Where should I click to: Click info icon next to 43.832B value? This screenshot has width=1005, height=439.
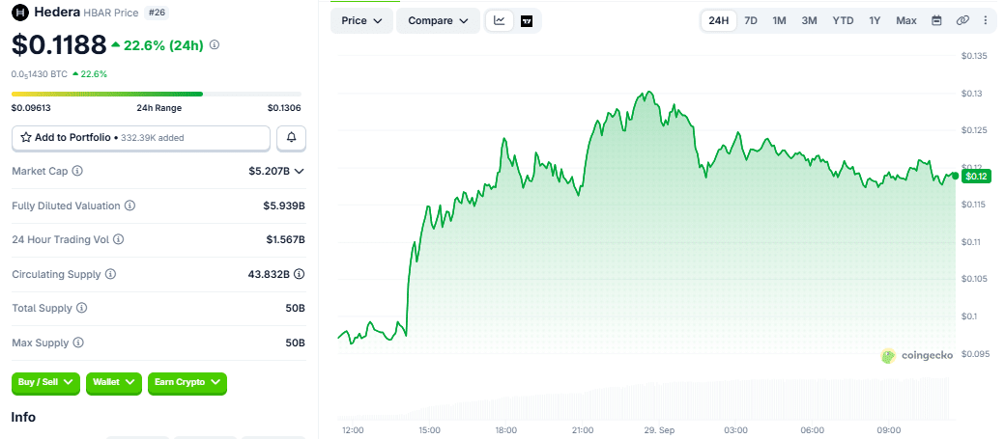click(x=299, y=275)
